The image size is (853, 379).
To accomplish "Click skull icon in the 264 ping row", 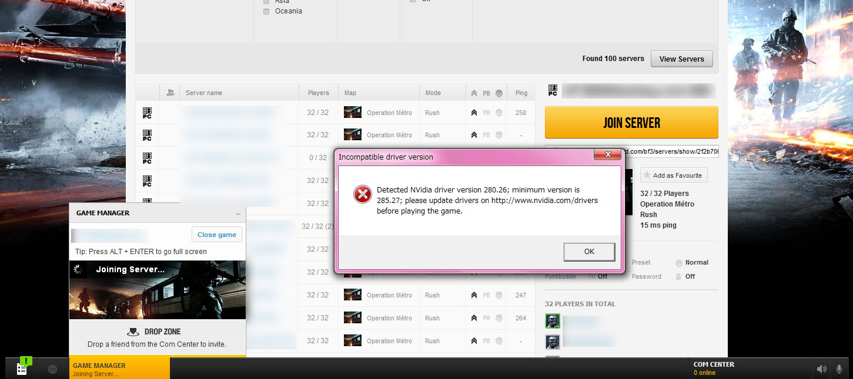I will point(499,318).
